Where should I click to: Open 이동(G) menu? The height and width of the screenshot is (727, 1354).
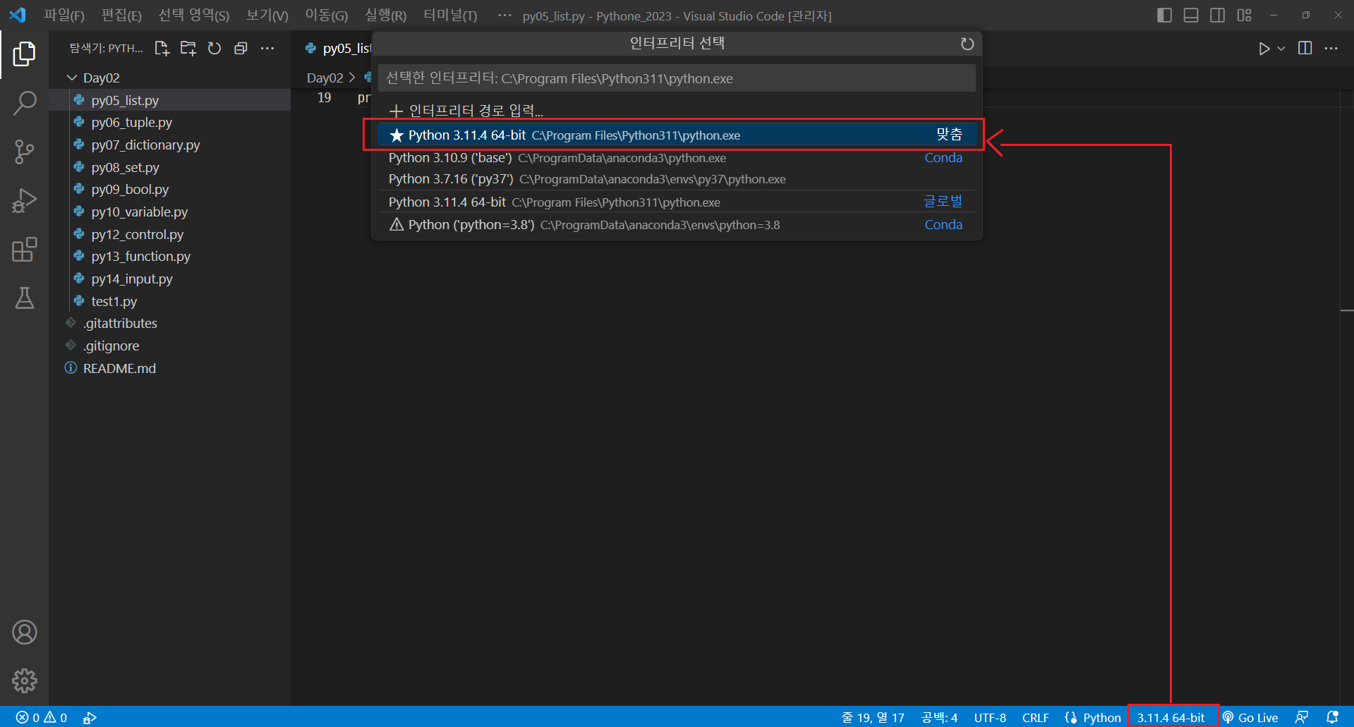point(326,16)
